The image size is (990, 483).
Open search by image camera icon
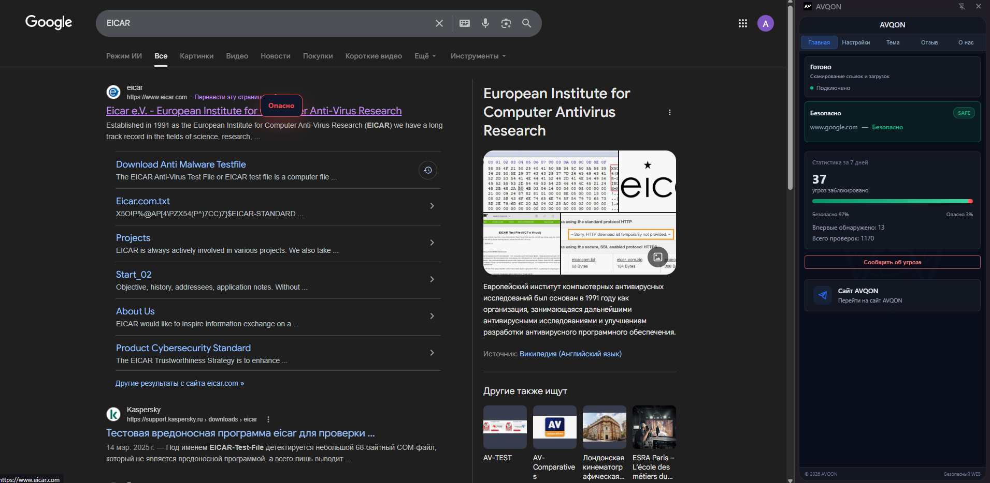pyautogui.click(x=506, y=23)
